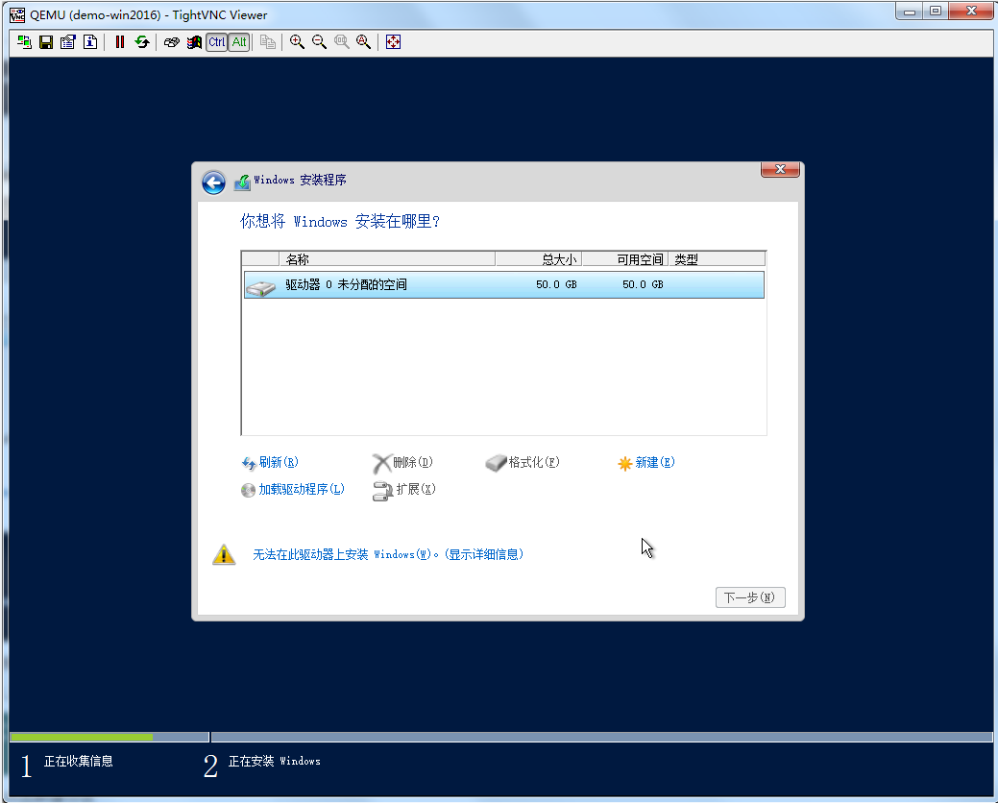Click the 正在安装 Windows step label

[275, 761]
